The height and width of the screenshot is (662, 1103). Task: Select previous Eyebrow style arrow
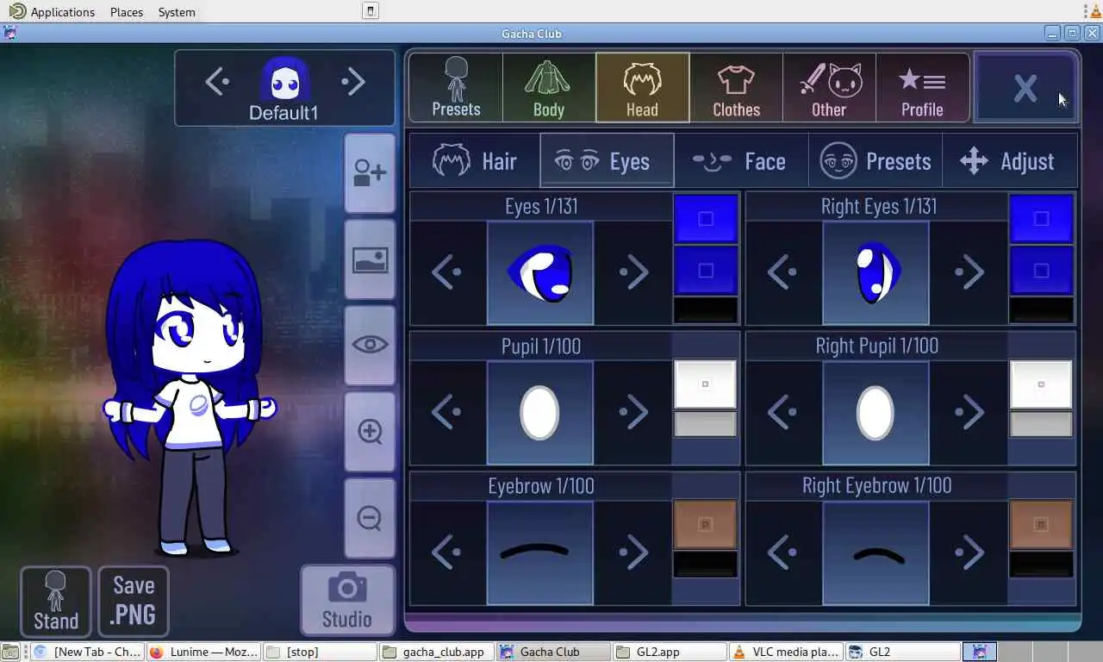(446, 553)
